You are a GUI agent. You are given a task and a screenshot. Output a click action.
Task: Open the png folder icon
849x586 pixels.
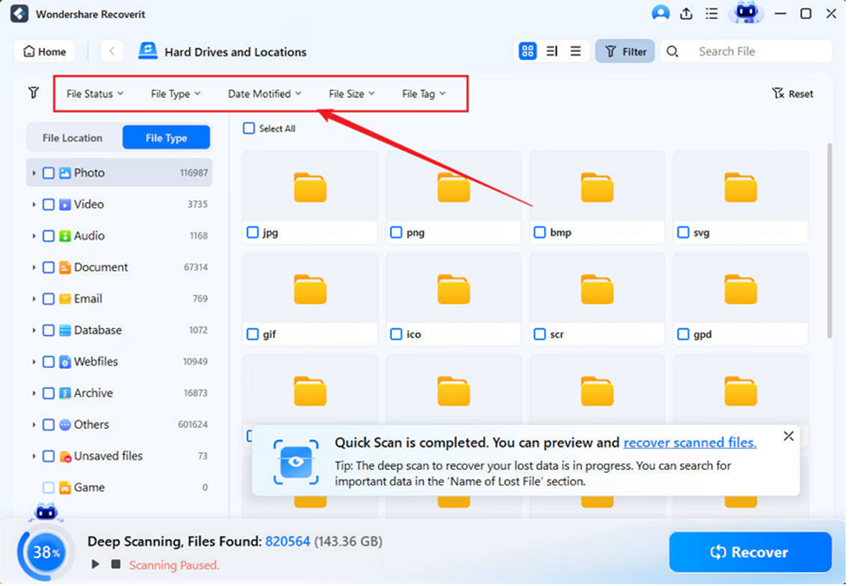[x=454, y=188]
